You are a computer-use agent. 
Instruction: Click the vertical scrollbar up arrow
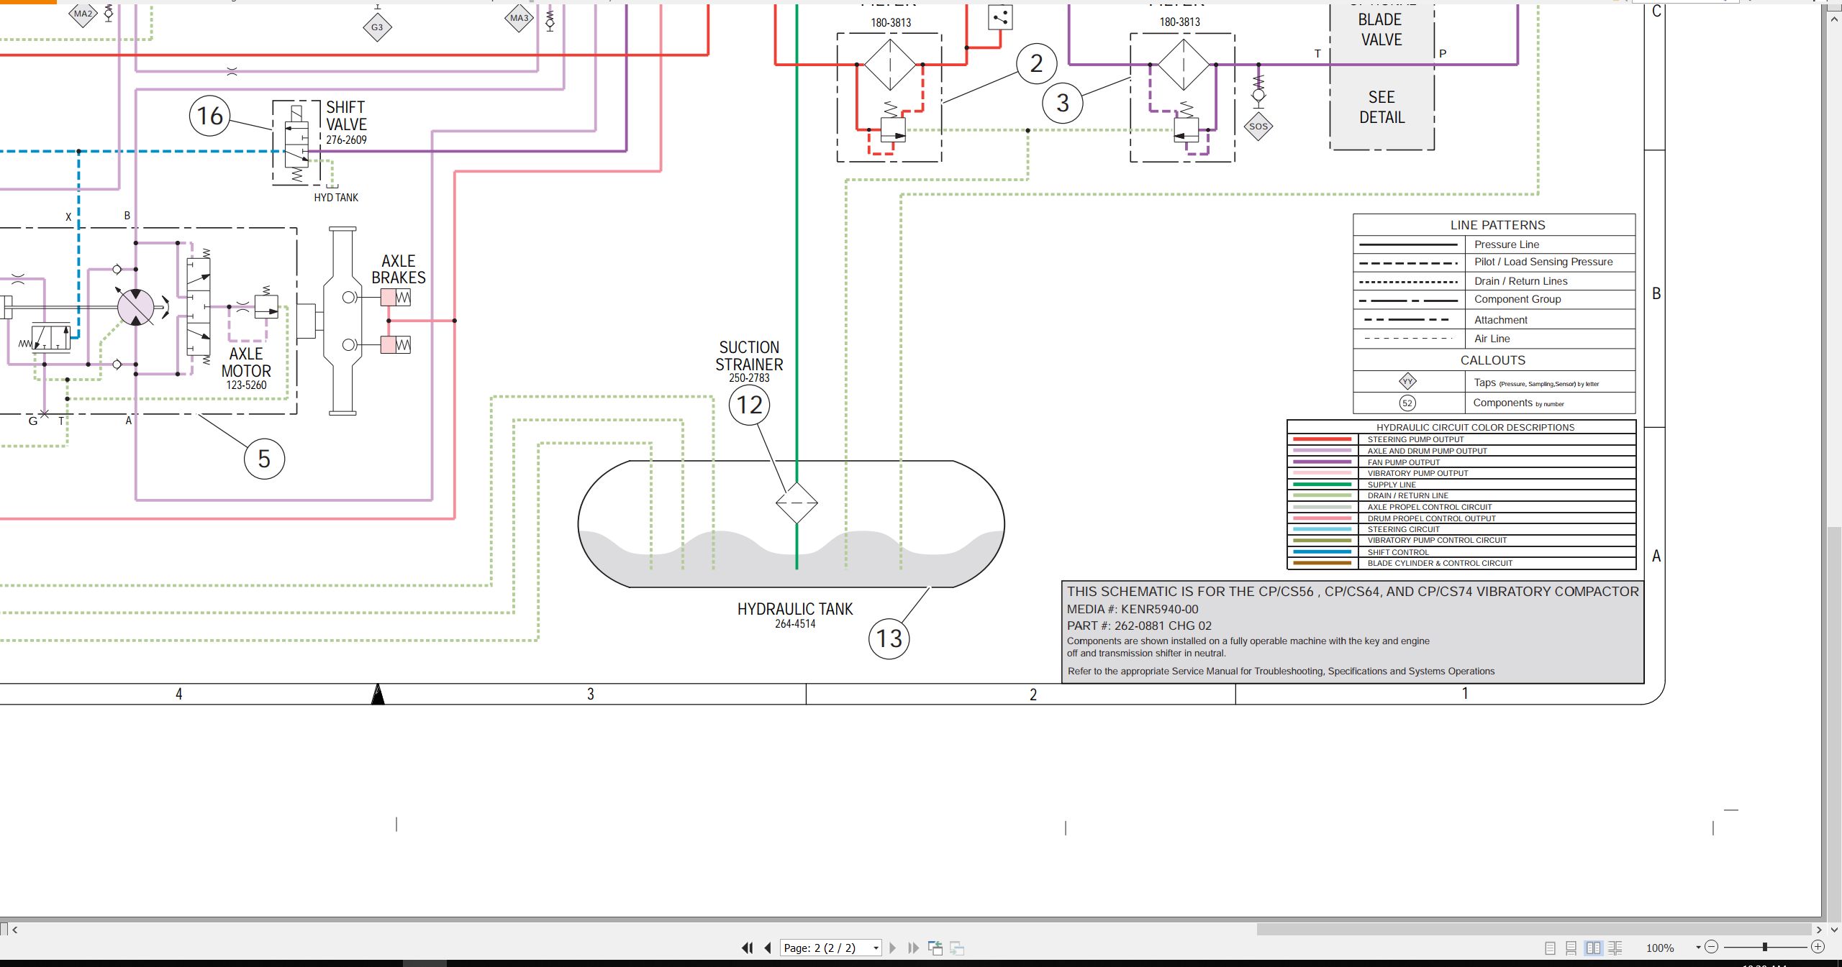click(x=1834, y=19)
